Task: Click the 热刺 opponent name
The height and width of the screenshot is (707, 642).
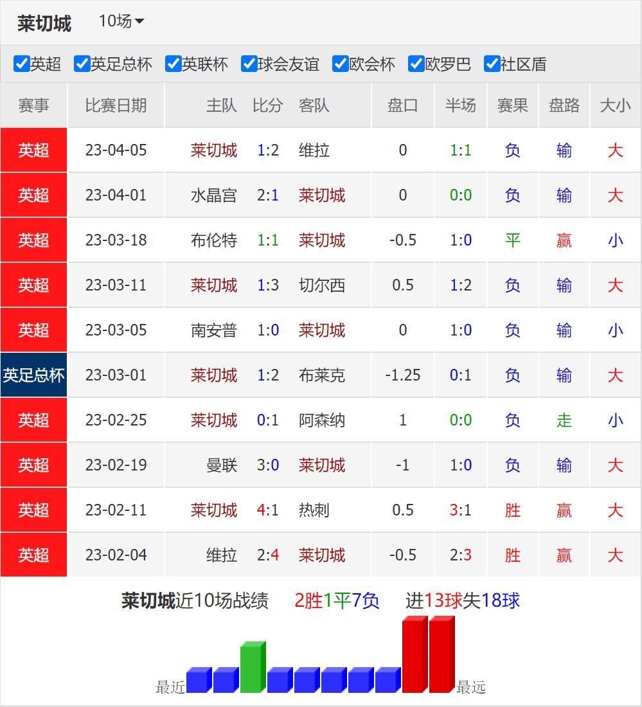Action: (315, 510)
